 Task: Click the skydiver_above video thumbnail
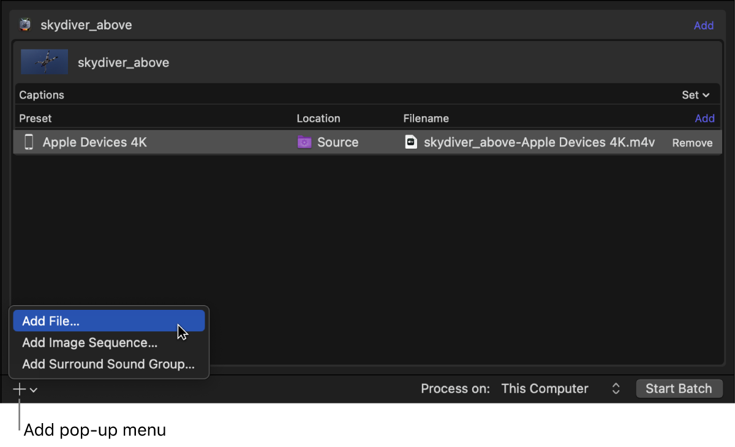[x=44, y=62]
